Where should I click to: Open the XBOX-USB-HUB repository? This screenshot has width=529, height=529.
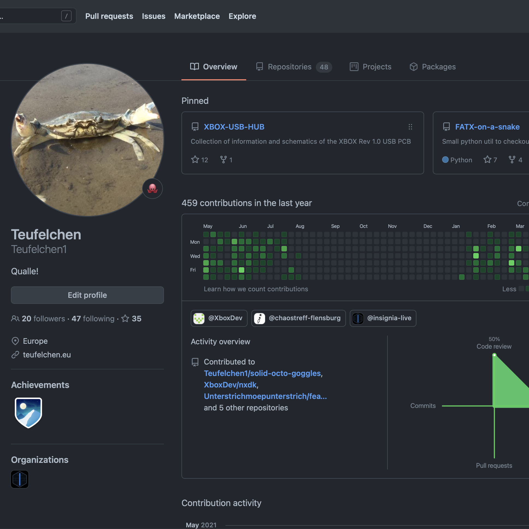coord(234,127)
